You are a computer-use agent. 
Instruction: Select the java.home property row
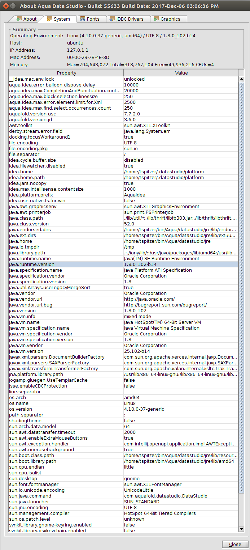[x=123, y=241]
